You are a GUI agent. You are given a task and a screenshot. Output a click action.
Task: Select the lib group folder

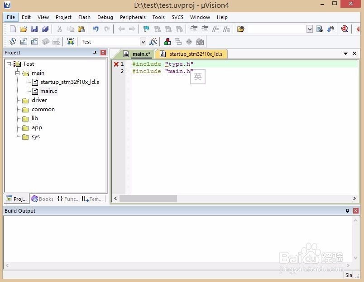click(34, 118)
